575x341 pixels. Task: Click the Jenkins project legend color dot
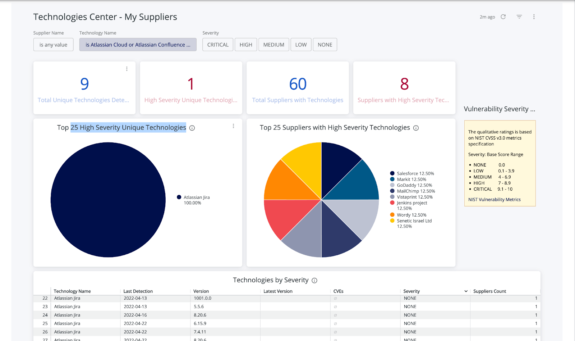(x=392, y=203)
